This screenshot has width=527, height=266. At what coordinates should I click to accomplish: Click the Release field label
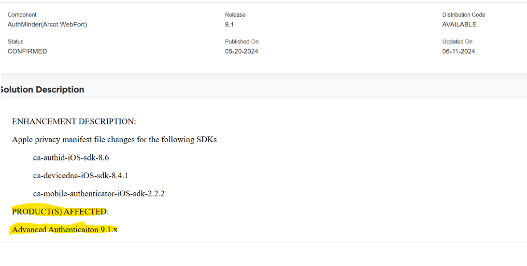235,15
